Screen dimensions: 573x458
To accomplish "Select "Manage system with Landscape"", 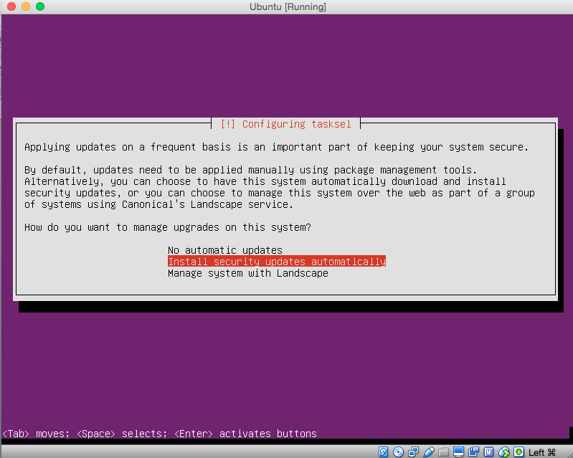I will 247,273.
